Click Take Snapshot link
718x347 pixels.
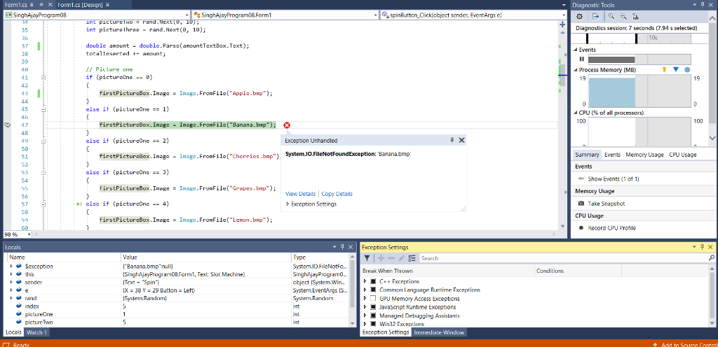tap(607, 204)
